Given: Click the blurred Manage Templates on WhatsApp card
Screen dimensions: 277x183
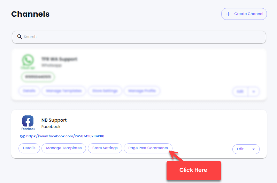Looking at the screenshot, I should coord(64,91).
